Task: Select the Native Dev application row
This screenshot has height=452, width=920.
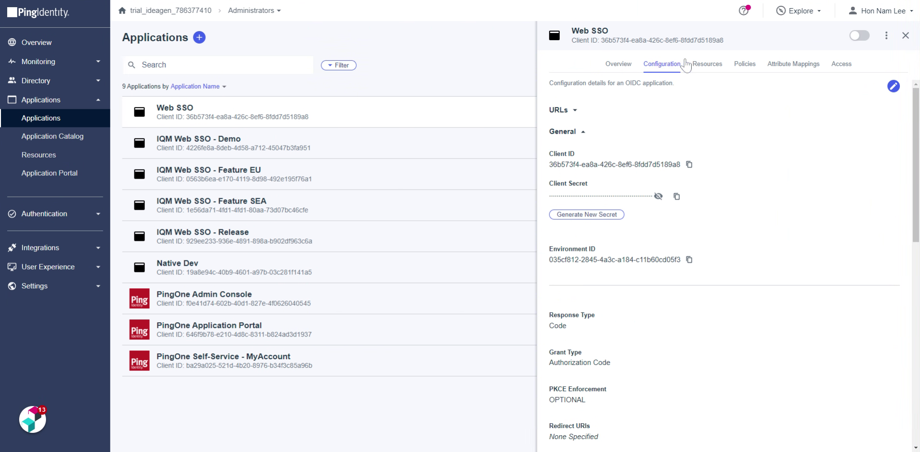Action: (329, 267)
